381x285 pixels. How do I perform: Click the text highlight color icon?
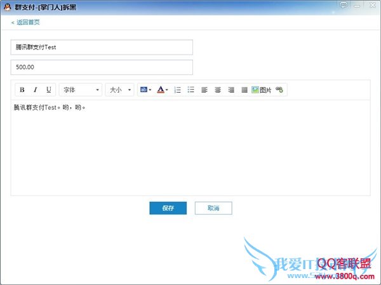point(144,89)
